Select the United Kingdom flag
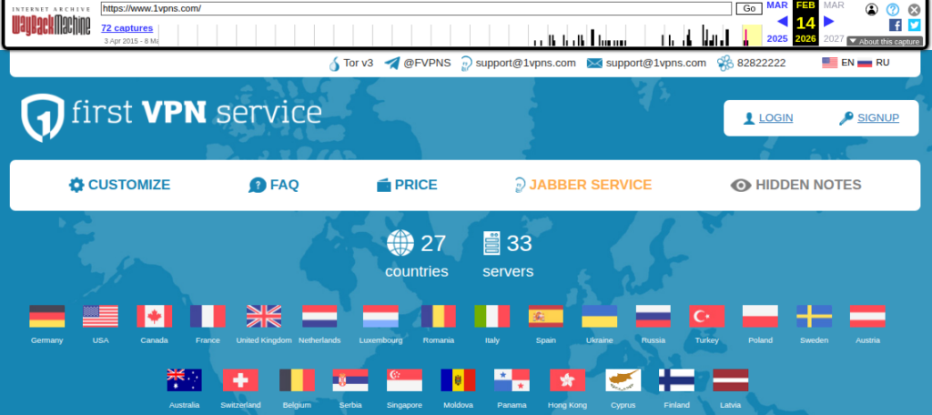The height and width of the screenshot is (415, 932). point(264,317)
